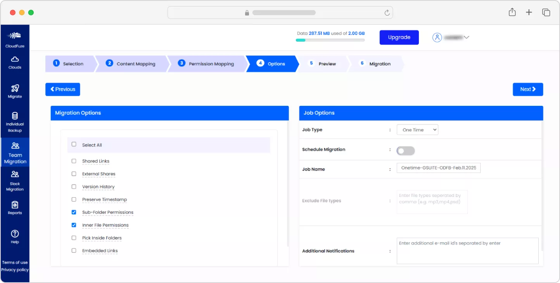The image size is (560, 283).
Task: Click the Migration Options panel scrollbar
Action: pos(288,183)
